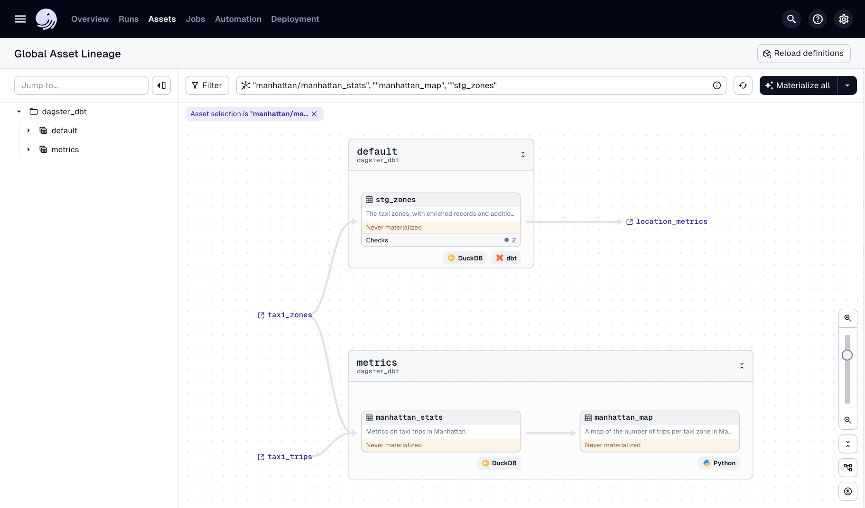The width and height of the screenshot is (865, 508).
Task: Toggle the left sidebar panel
Action: point(161,85)
